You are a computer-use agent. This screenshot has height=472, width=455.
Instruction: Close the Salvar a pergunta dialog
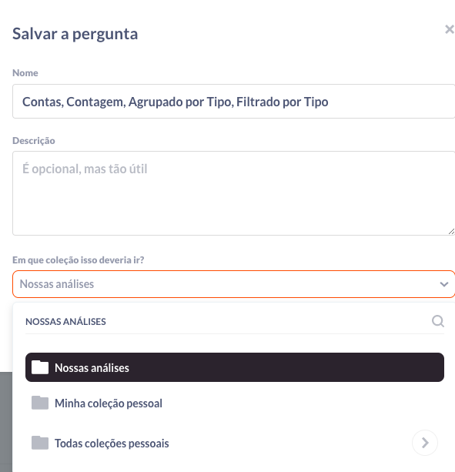pyautogui.click(x=450, y=29)
